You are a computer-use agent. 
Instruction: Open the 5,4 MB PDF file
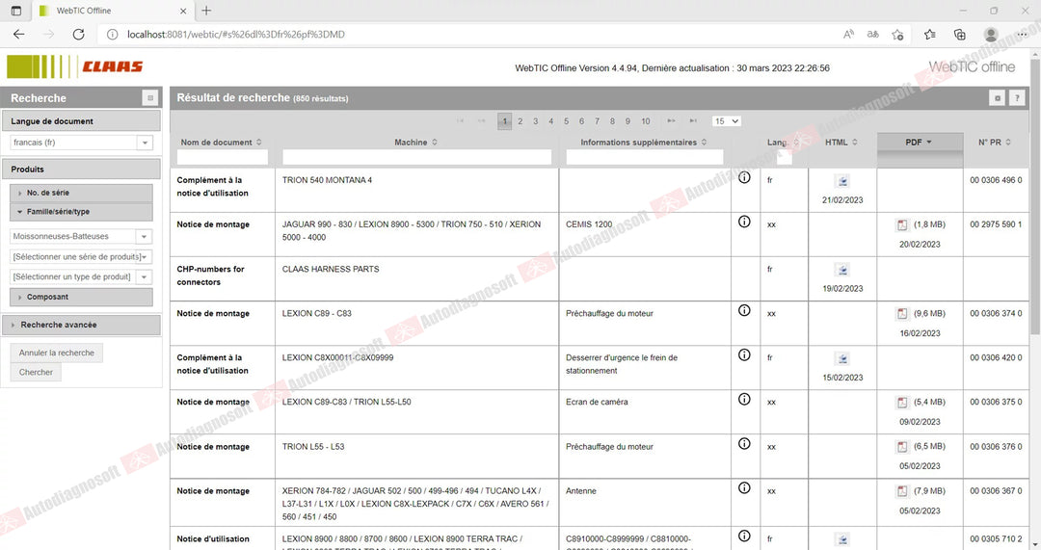click(902, 403)
